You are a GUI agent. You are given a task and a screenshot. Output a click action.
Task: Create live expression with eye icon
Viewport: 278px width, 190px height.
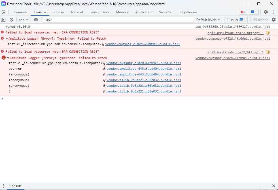[x=36, y=20]
